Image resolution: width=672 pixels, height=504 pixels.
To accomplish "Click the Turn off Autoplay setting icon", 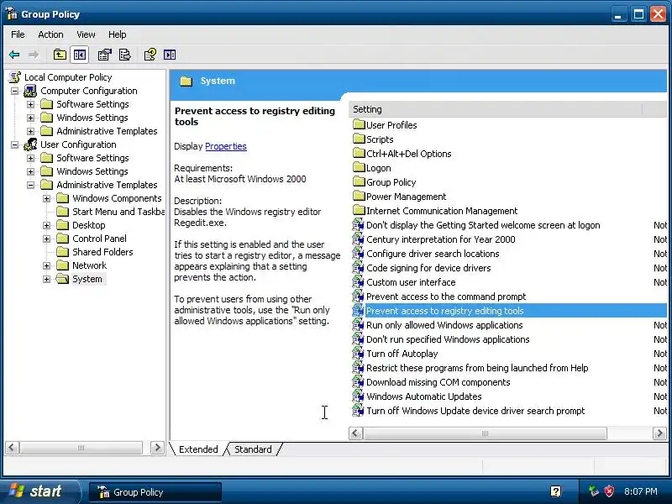I will 358,354.
